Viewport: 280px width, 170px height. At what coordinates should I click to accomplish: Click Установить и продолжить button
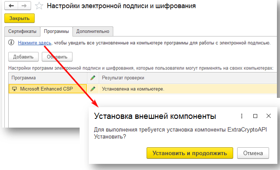point(190,153)
